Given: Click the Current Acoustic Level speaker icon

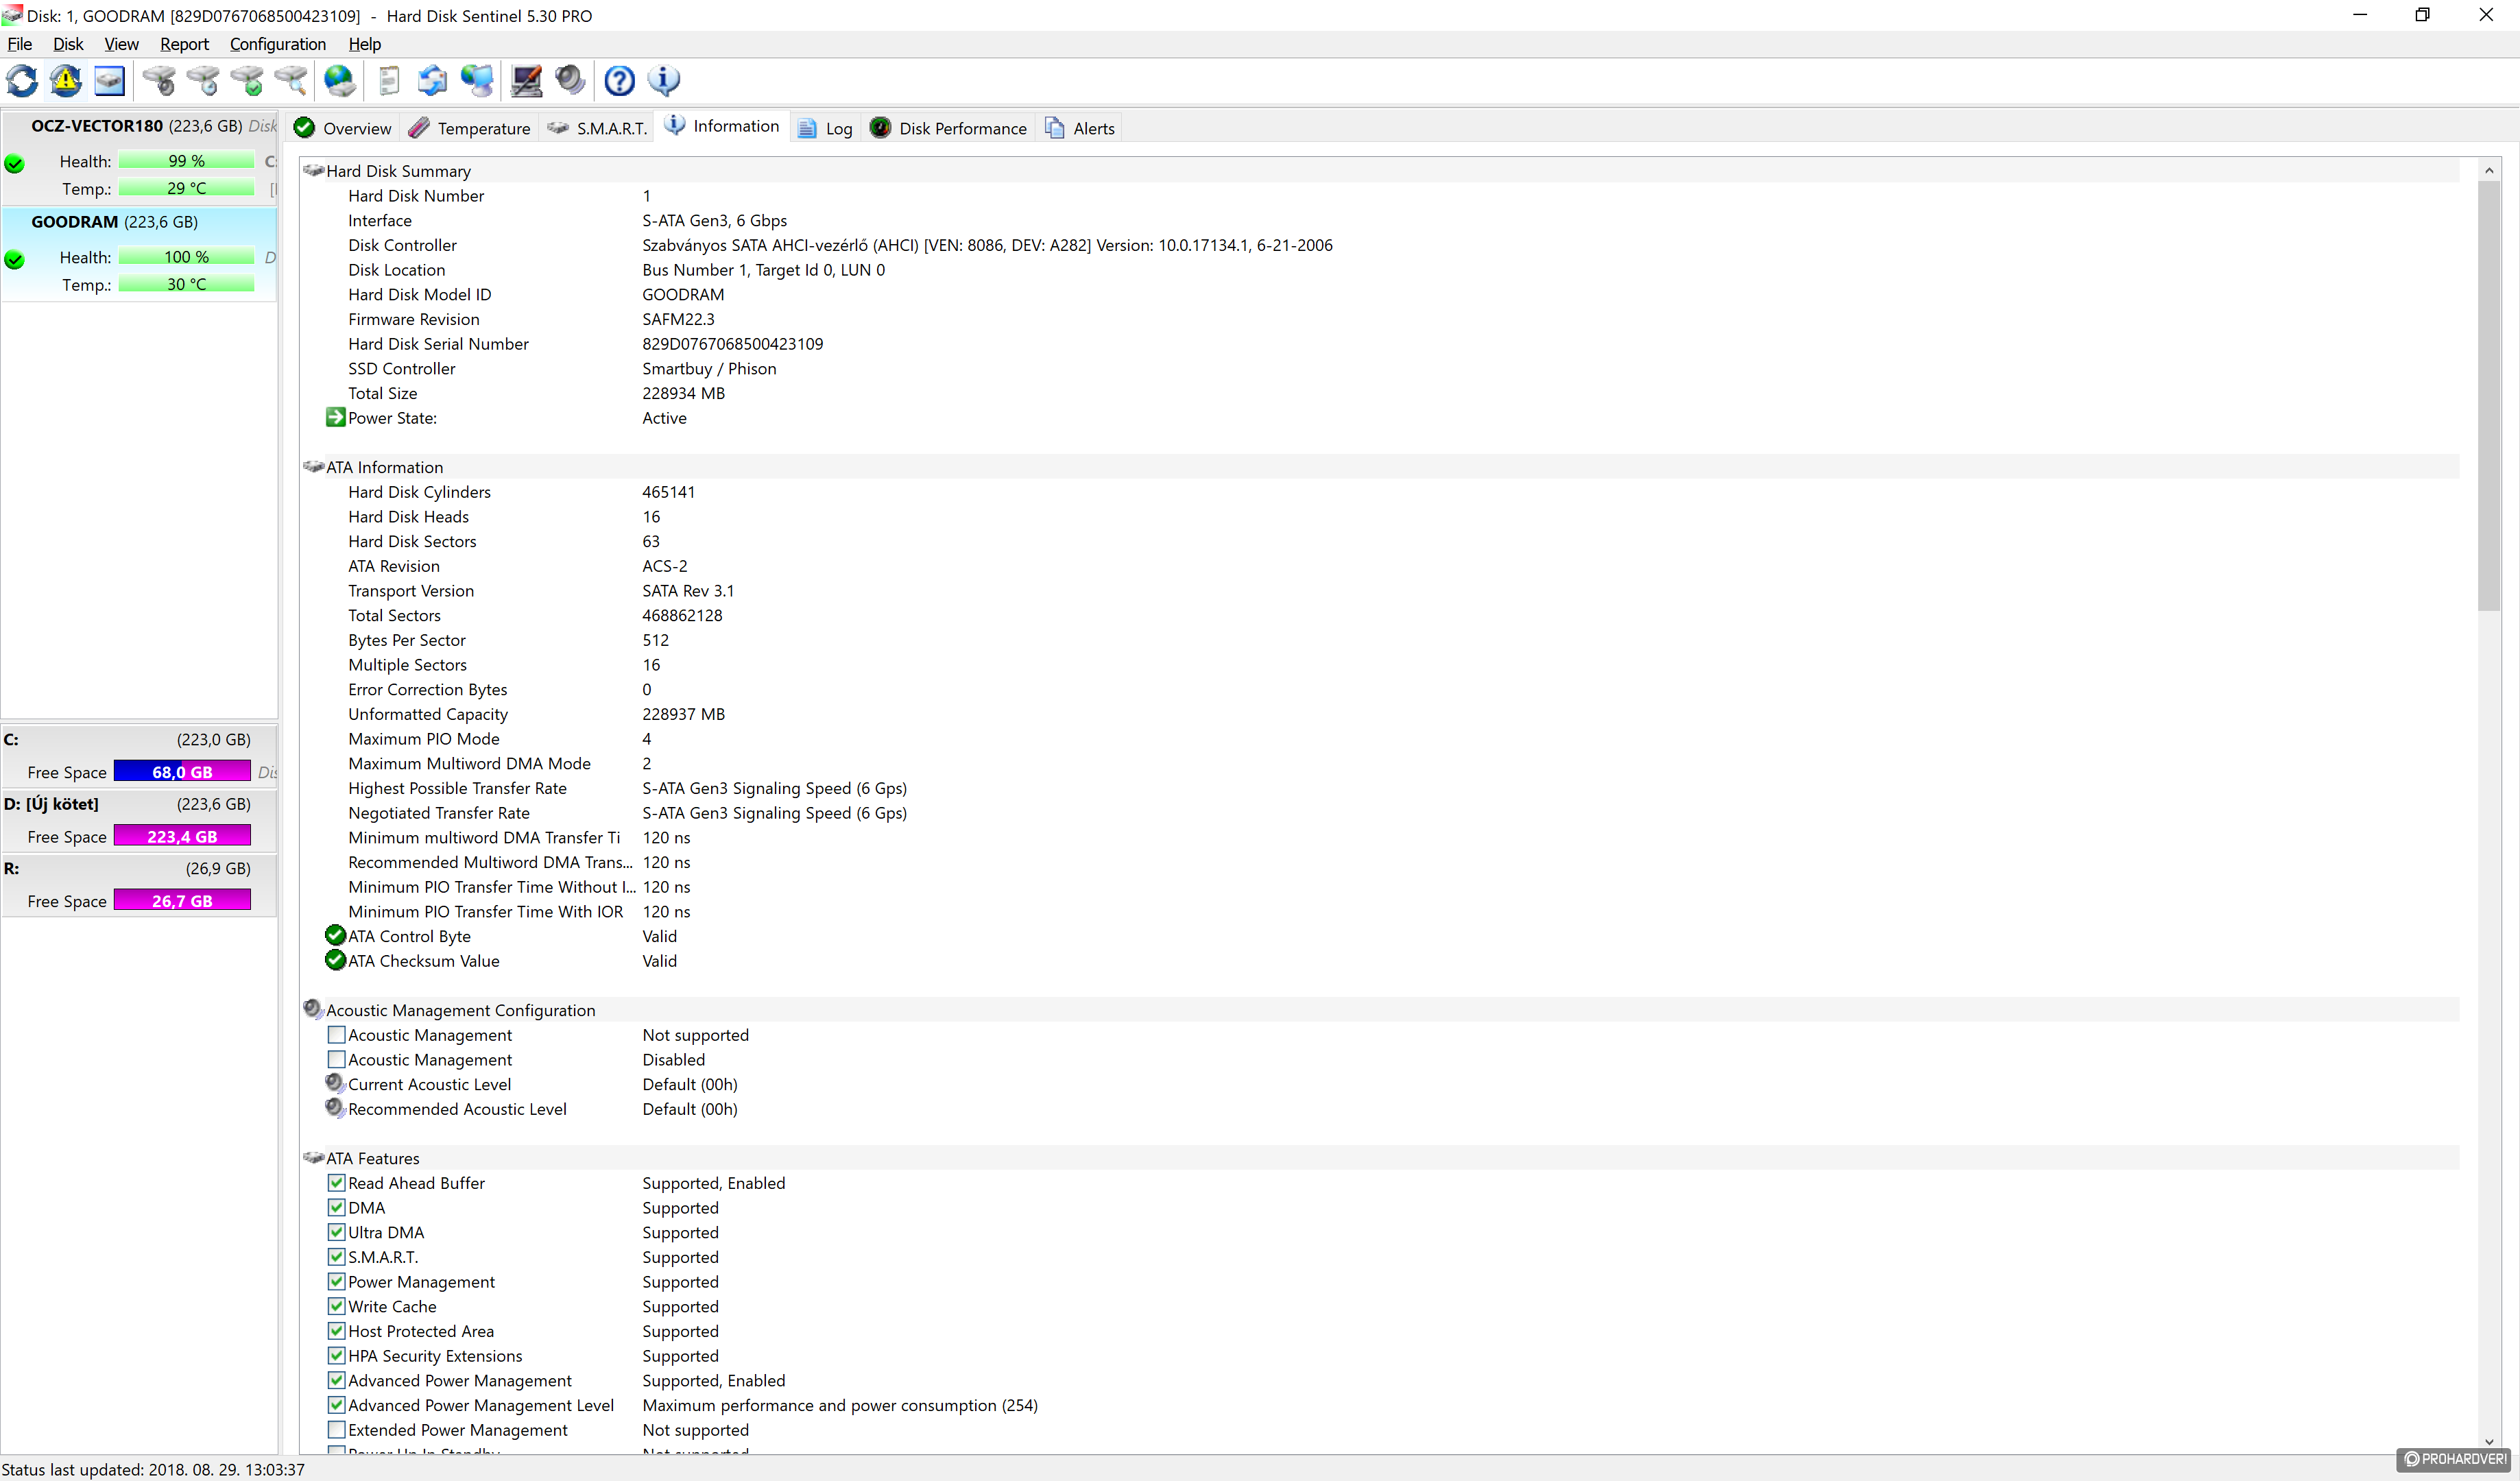Looking at the screenshot, I should coord(335,1083).
